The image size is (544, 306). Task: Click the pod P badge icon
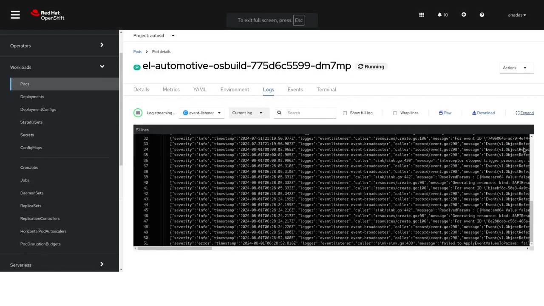pyautogui.click(x=137, y=67)
